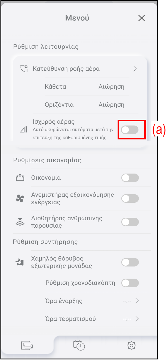Viewport: 168px width, 360px height.
Task: Select Οριζόντια Αιώρηση airflow row
Action: (87, 105)
